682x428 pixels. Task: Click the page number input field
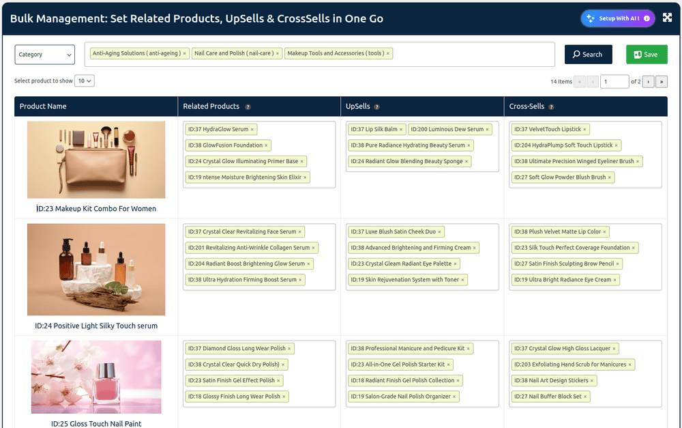(x=614, y=81)
